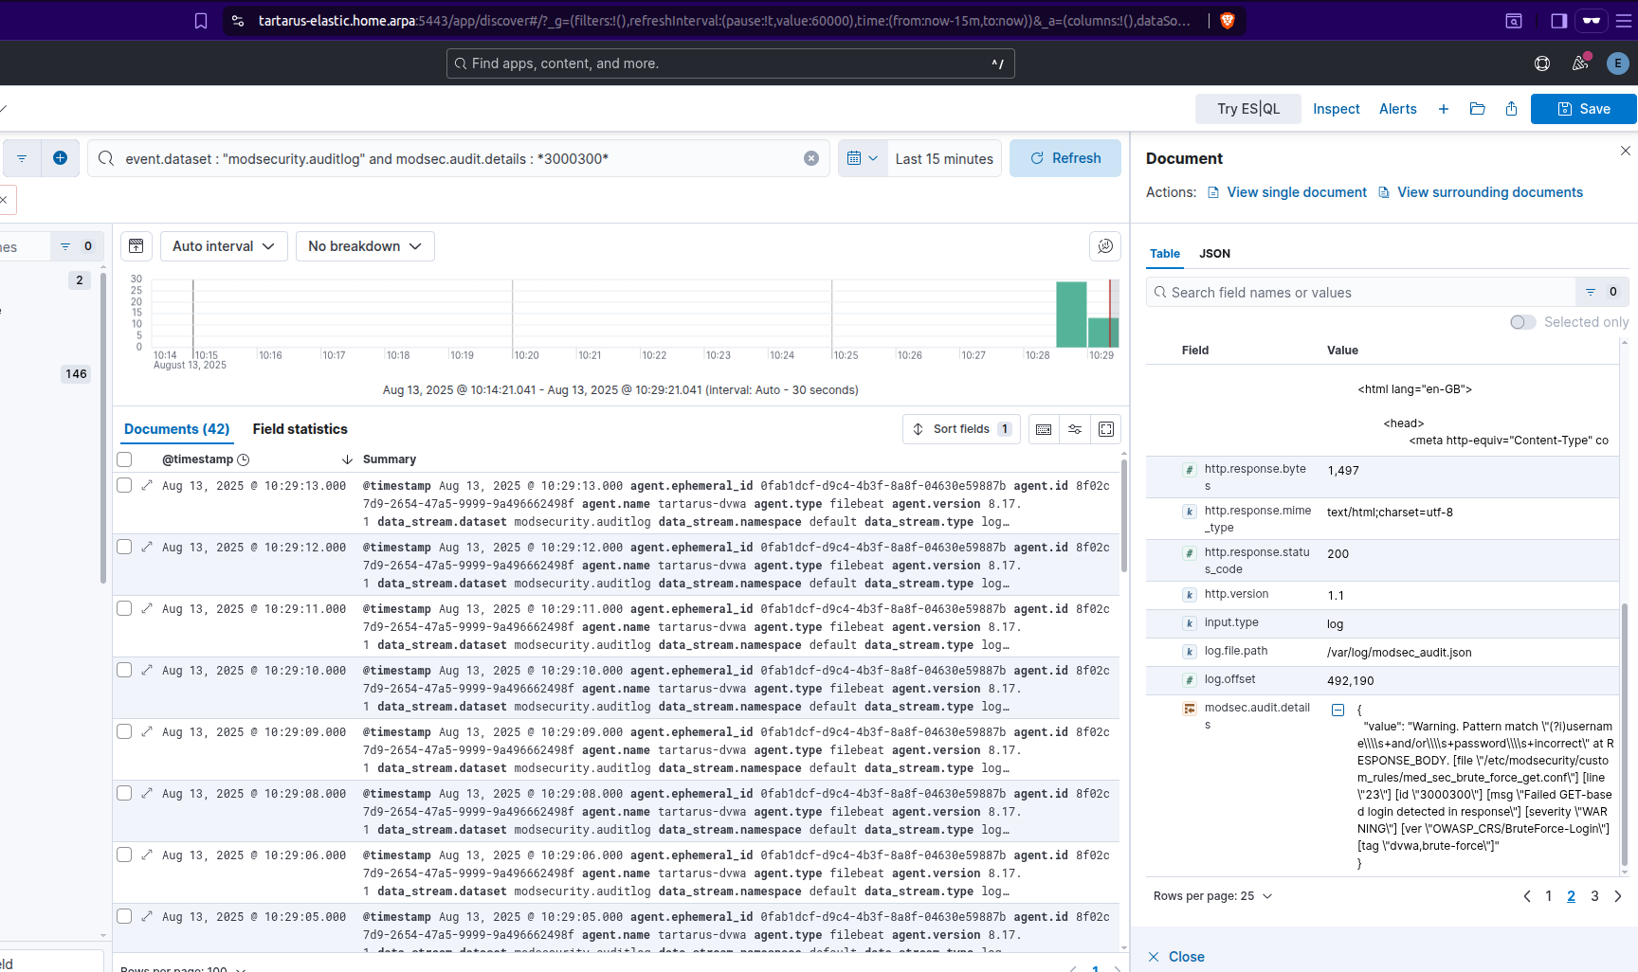Select the checkbox for the 10:29:12.000 row

click(x=124, y=547)
